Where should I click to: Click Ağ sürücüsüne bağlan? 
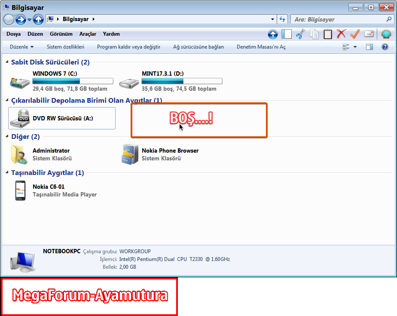point(198,47)
